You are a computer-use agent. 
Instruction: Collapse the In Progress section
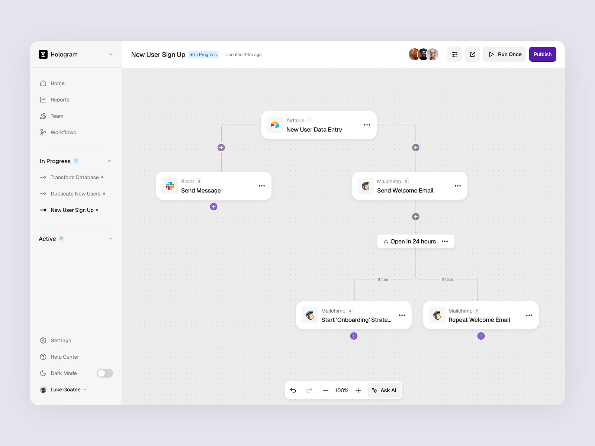point(109,161)
